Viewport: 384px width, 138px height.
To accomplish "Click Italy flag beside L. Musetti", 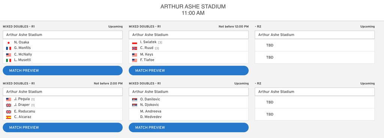I will [x=9, y=60].
